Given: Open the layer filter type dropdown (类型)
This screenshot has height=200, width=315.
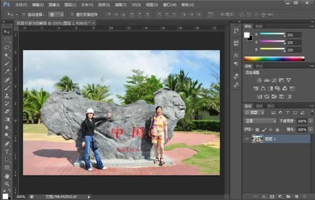Looking at the screenshot, I should tap(255, 113).
